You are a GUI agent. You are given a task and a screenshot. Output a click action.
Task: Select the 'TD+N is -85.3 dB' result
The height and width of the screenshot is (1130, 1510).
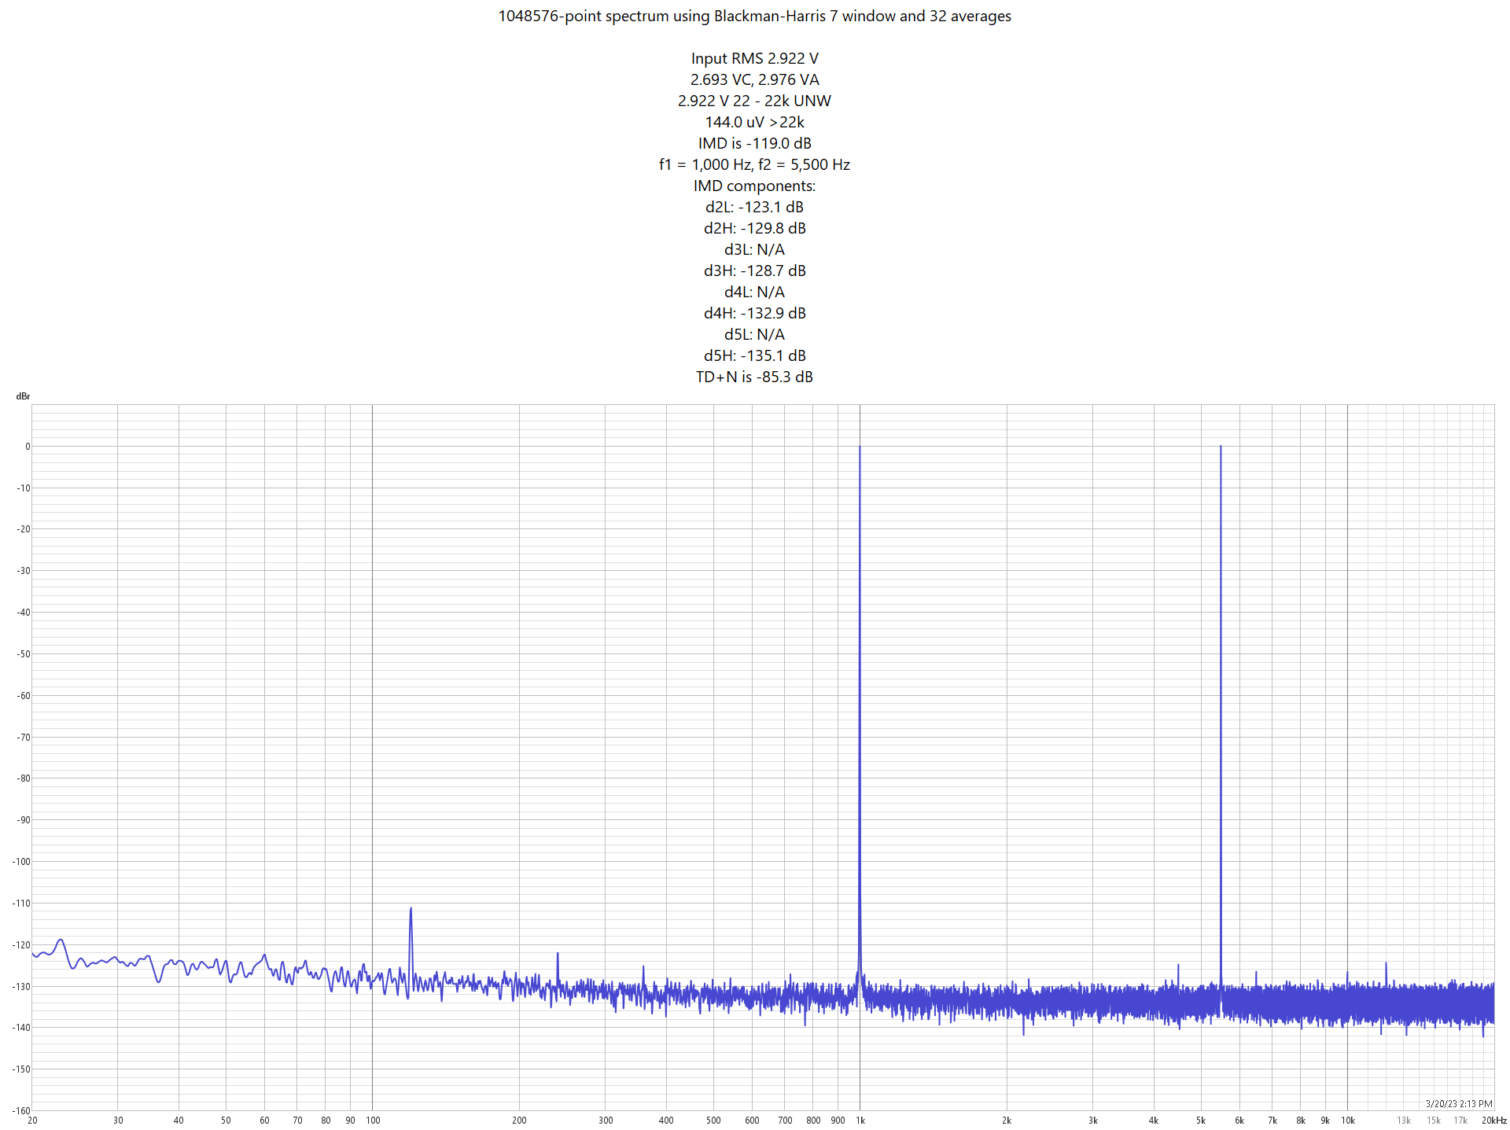(754, 377)
